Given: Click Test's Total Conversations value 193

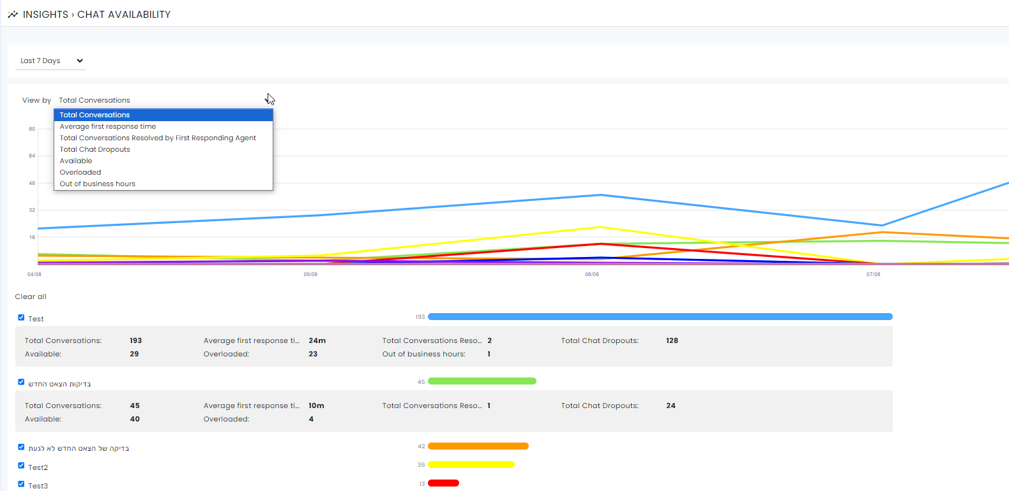Looking at the screenshot, I should click(x=135, y=341).
